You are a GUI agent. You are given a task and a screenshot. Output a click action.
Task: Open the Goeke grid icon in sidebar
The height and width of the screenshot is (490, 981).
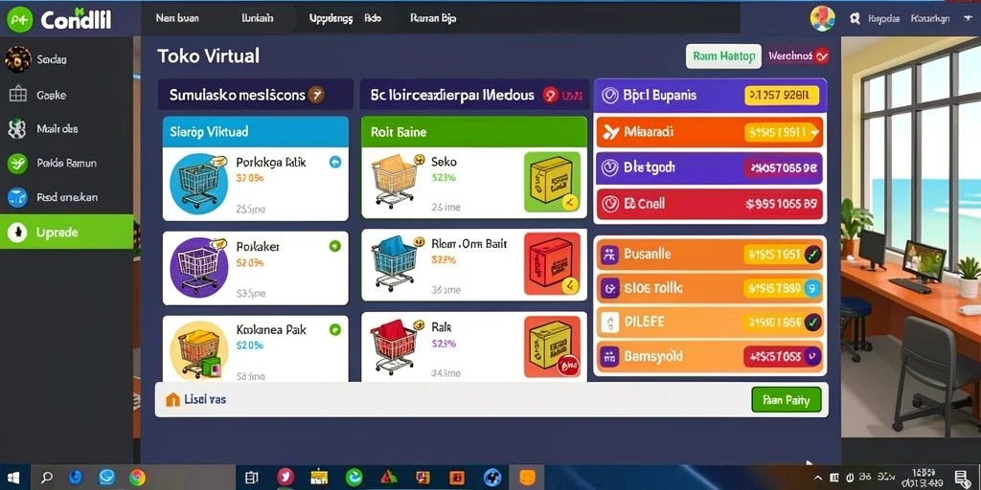17,95
